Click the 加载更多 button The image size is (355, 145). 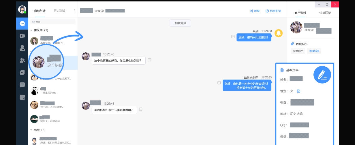180,23
